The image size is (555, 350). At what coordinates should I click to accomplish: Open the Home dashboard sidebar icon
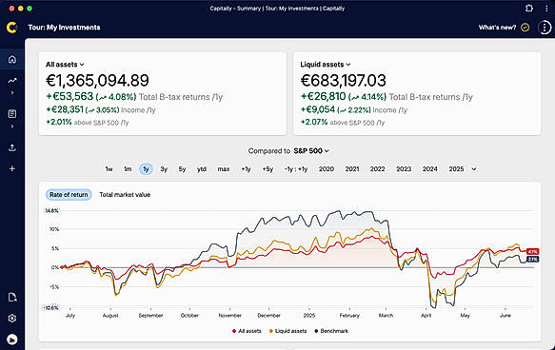tap(12, 59)
